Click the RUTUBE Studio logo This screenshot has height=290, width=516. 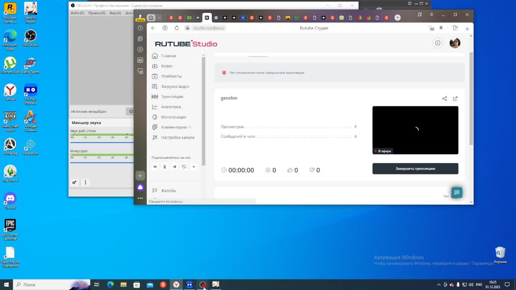(186, 44)
